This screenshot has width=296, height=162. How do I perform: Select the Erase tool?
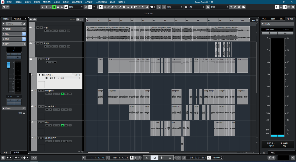[112, 7]
